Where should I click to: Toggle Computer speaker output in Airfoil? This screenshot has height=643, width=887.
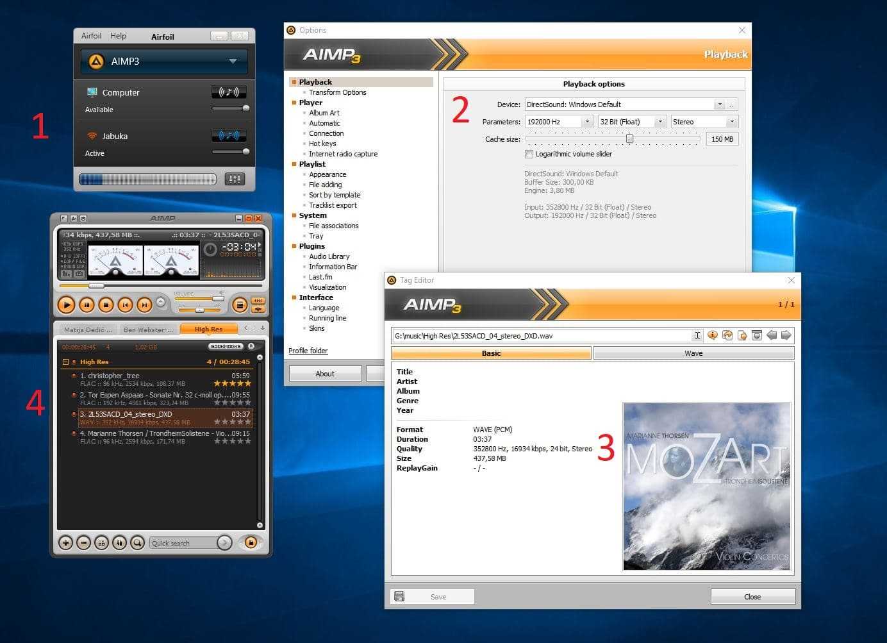(229, 92)
